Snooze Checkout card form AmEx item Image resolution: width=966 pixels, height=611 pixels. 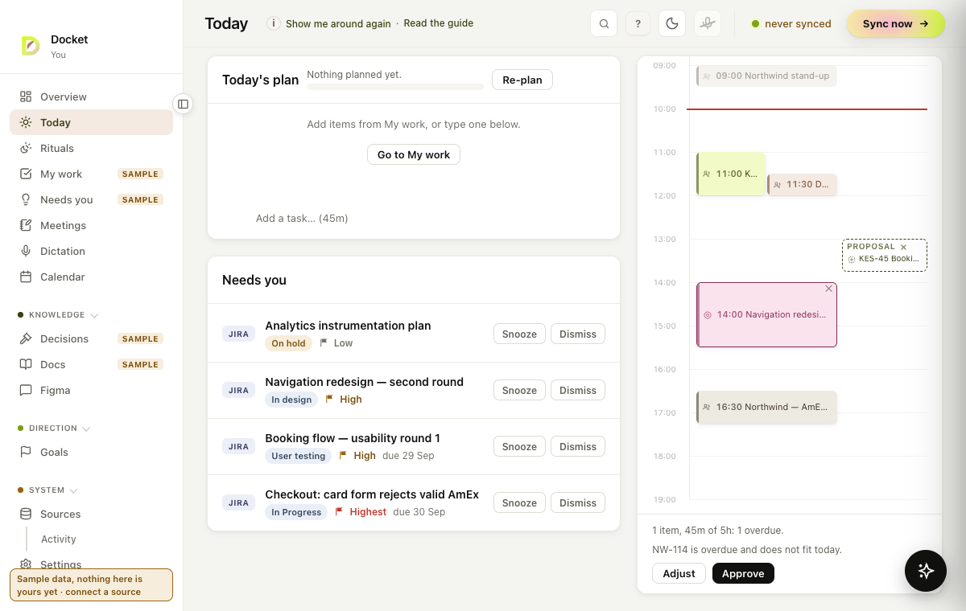pyautogui.click(x=519, y=502)
